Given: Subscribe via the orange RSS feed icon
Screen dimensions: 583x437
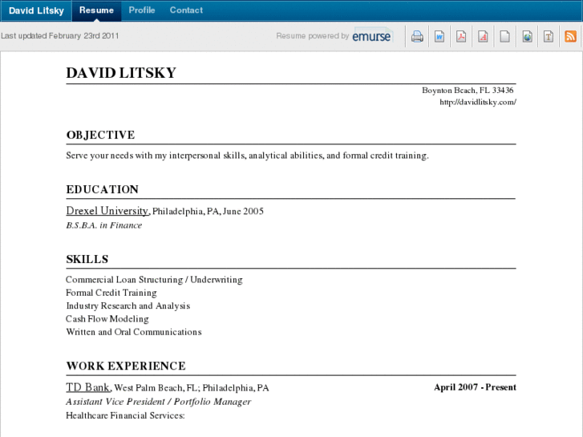Looking at the screenshot, I should 570,36.
